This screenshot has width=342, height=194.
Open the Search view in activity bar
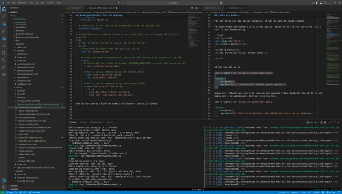pos(3,16)
